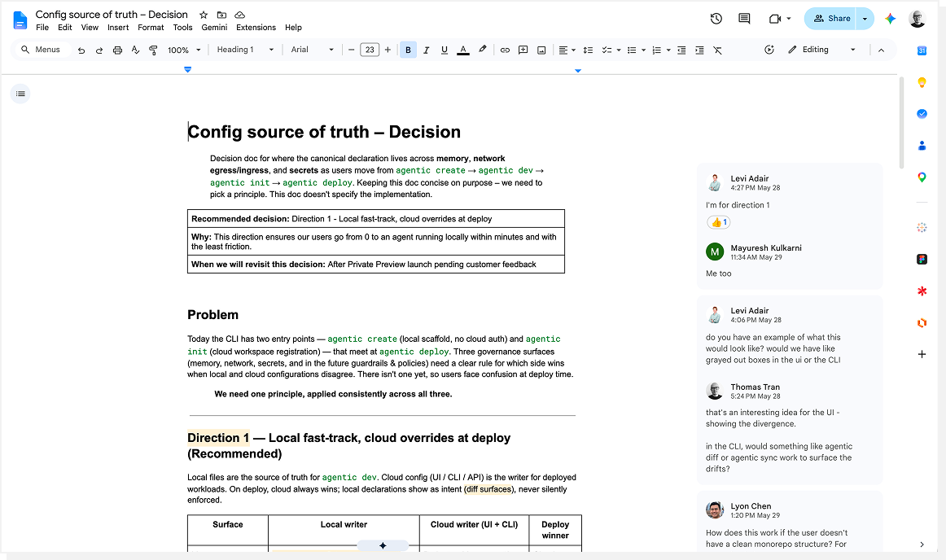
Task: Open the numbered list options arrow
Action: pyautogui.click(x=668, y=50)
